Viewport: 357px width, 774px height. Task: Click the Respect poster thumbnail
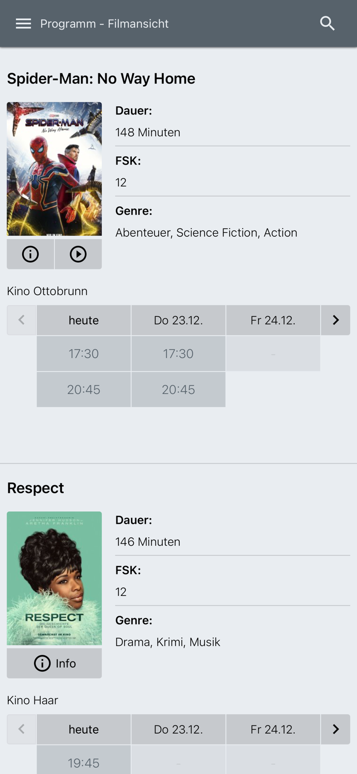point(54,578)
